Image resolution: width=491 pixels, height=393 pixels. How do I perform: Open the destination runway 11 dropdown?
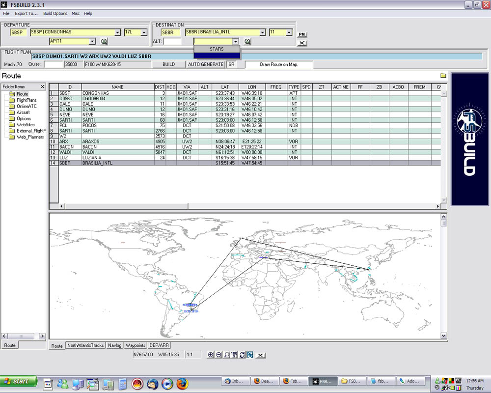[289, 32]
